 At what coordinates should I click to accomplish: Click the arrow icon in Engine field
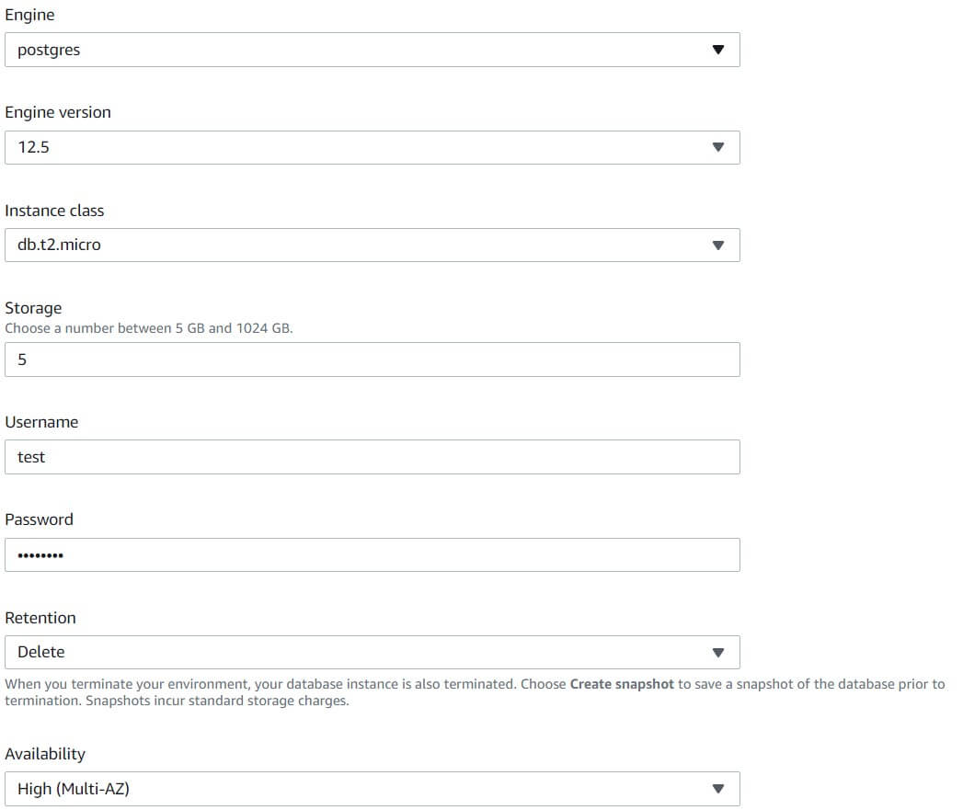point(718,50)
